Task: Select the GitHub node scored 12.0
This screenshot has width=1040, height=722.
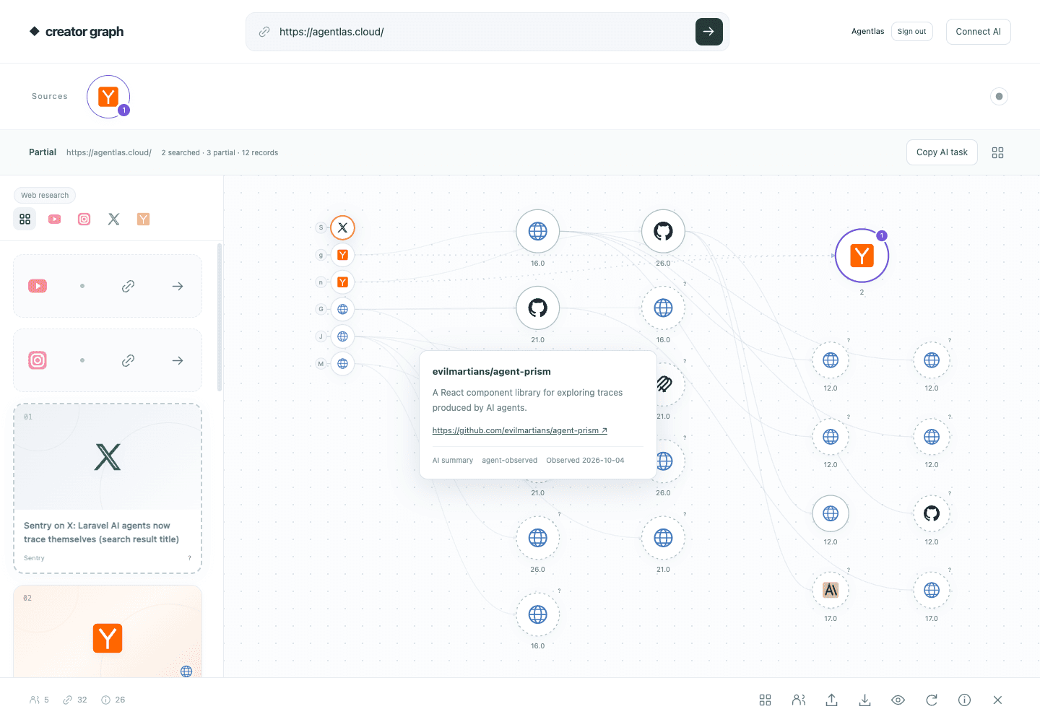Action: coord(932,513)
